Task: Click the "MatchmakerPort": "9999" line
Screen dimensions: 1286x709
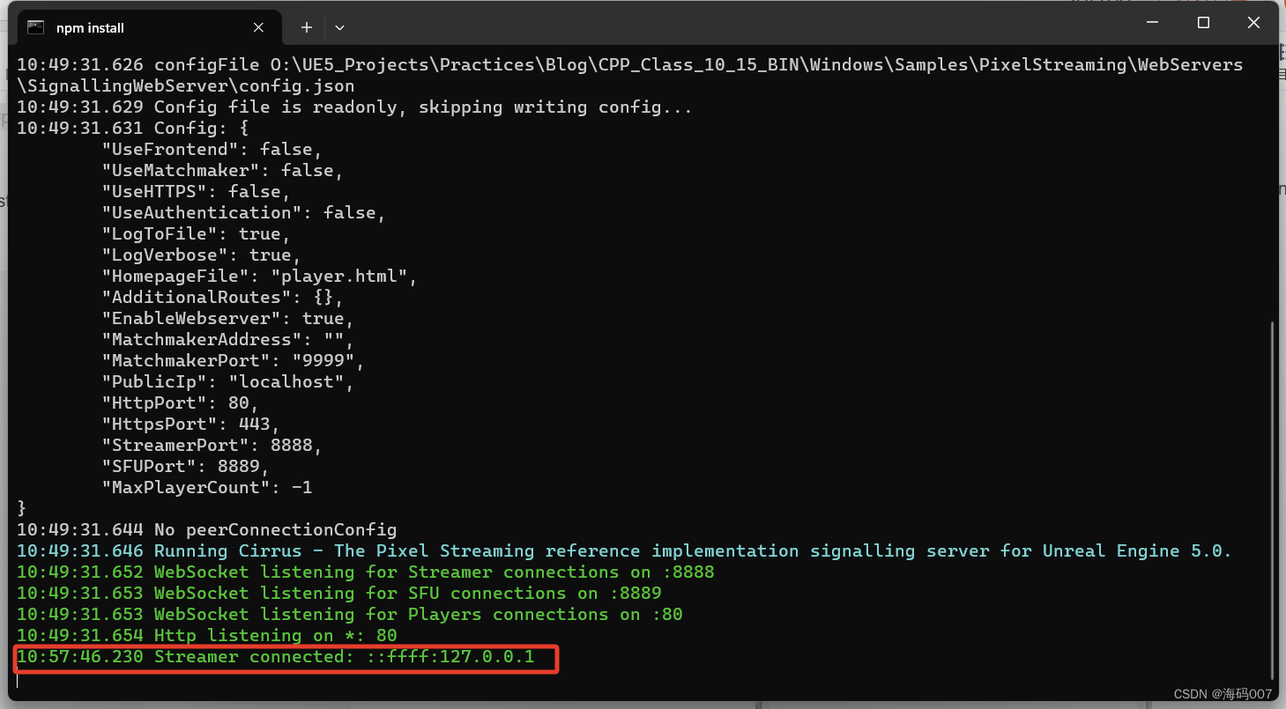Action: (233, 360)
